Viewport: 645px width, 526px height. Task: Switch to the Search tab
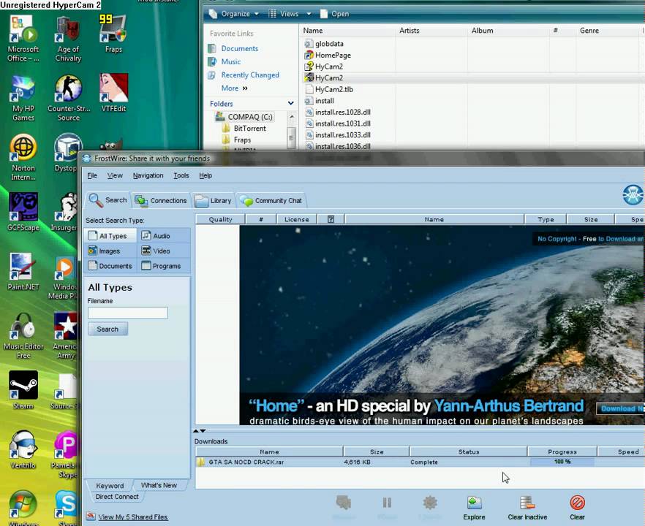[x=107, y=200]
